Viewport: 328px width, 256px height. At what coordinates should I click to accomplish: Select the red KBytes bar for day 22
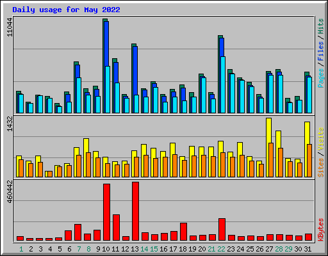(222, 230)
